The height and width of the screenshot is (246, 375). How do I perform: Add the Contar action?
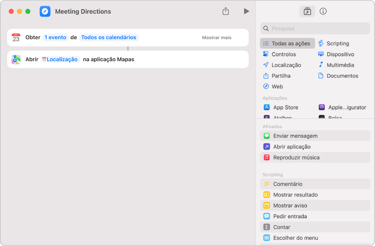315,227
